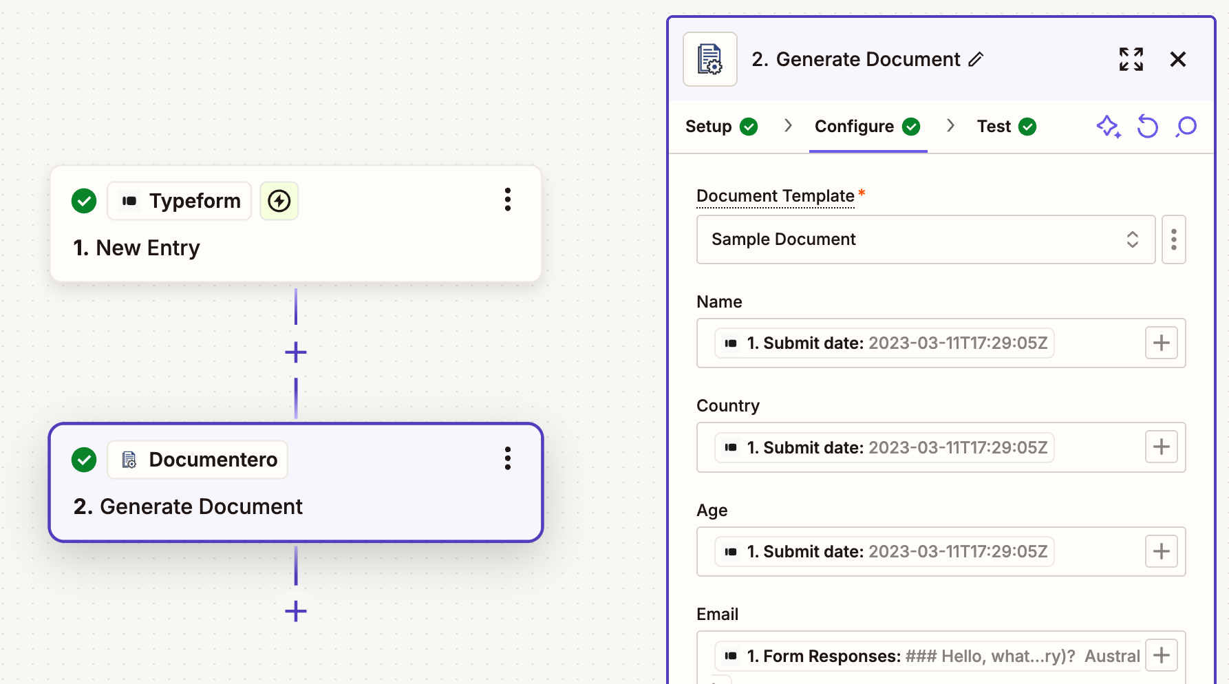1229x684 pixels.
Task: Switch to the Setup tab
Action: pyautogui.click(x=721, y=127)
